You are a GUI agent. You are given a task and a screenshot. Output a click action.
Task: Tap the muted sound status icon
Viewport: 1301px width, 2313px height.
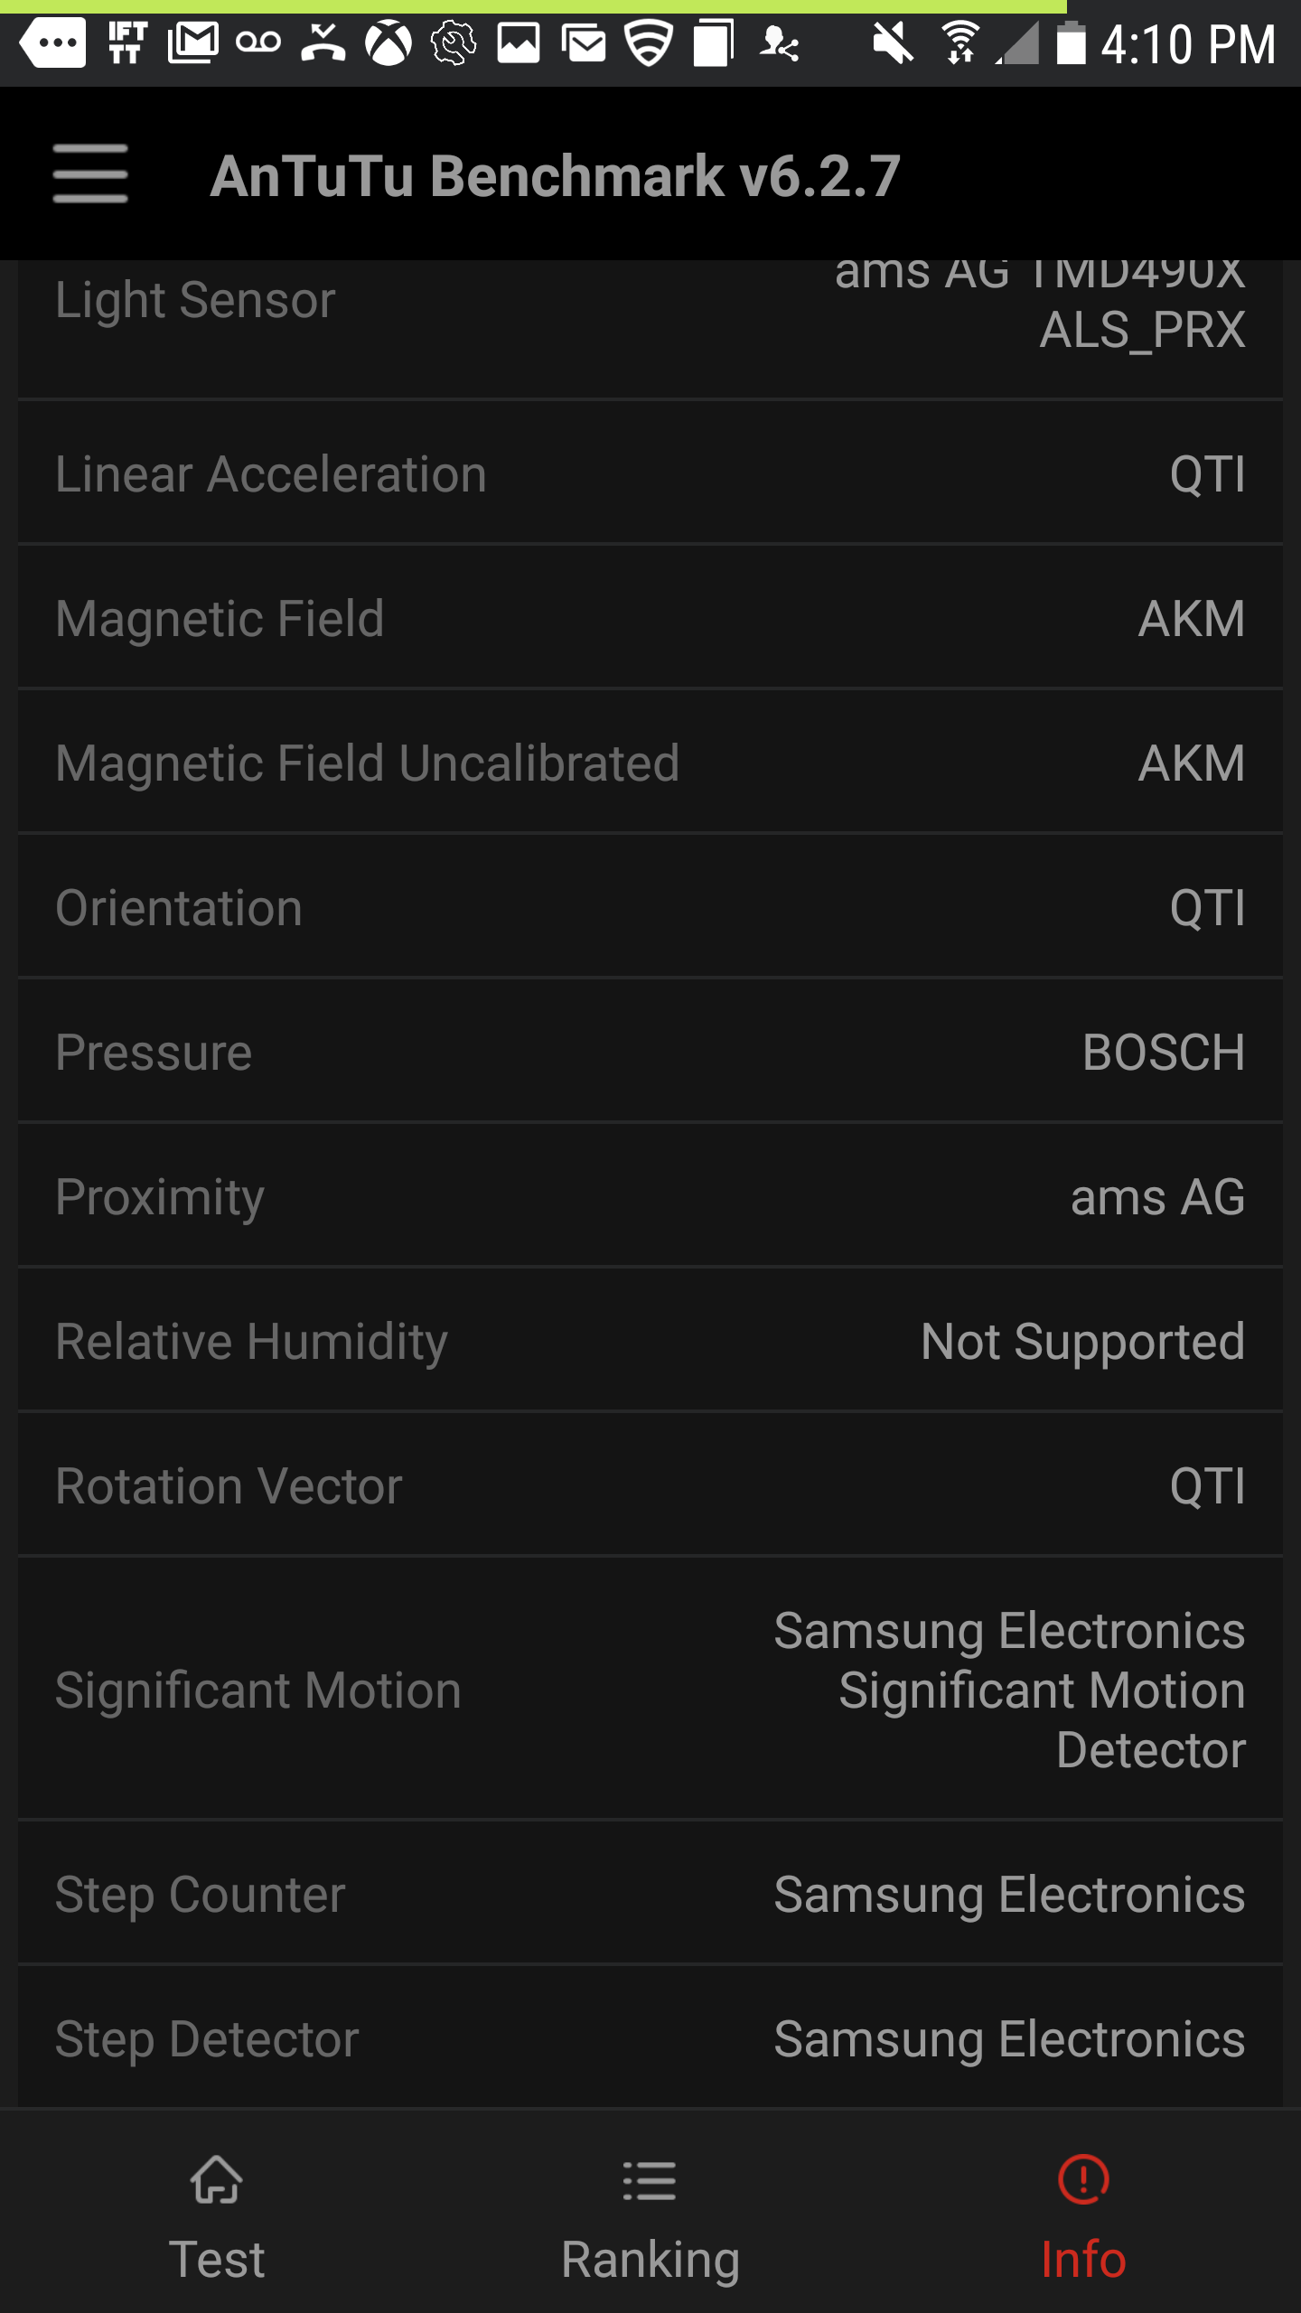pyautogui.click(x=893, y=43)
